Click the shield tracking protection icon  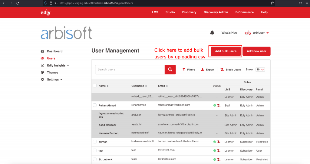click(46, 3)
